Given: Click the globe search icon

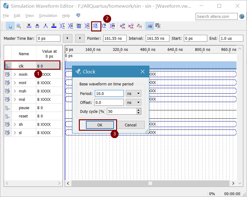Looking at the screenshot, I should [242, 16].
